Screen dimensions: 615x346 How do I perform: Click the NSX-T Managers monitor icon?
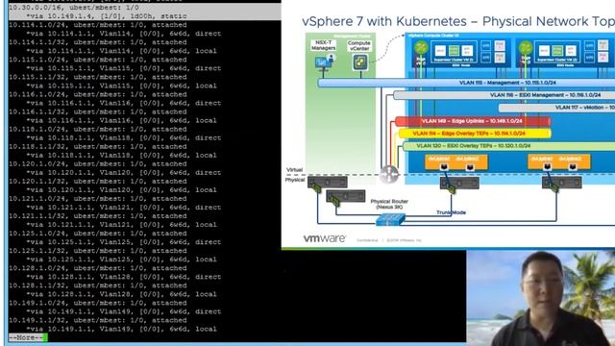tap(324, 62)
